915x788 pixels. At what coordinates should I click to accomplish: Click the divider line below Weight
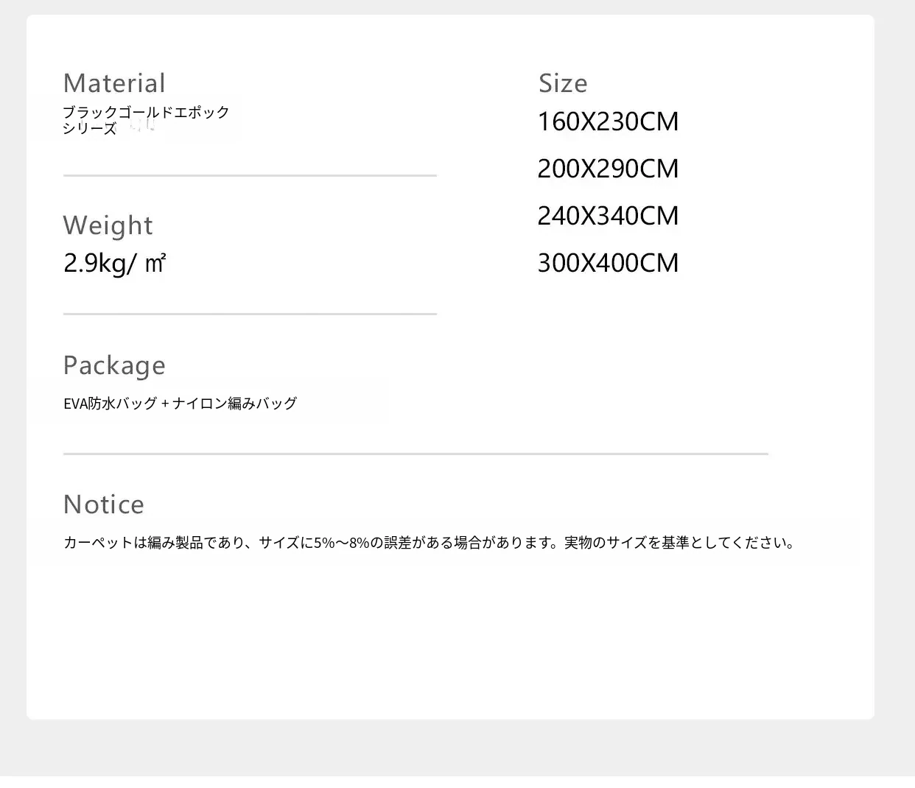[x=250, y=314]
